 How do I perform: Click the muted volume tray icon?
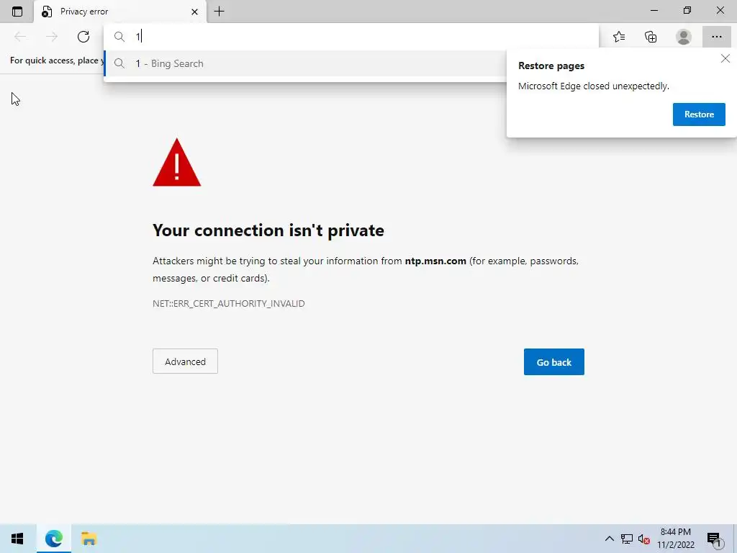click(643, 539)
